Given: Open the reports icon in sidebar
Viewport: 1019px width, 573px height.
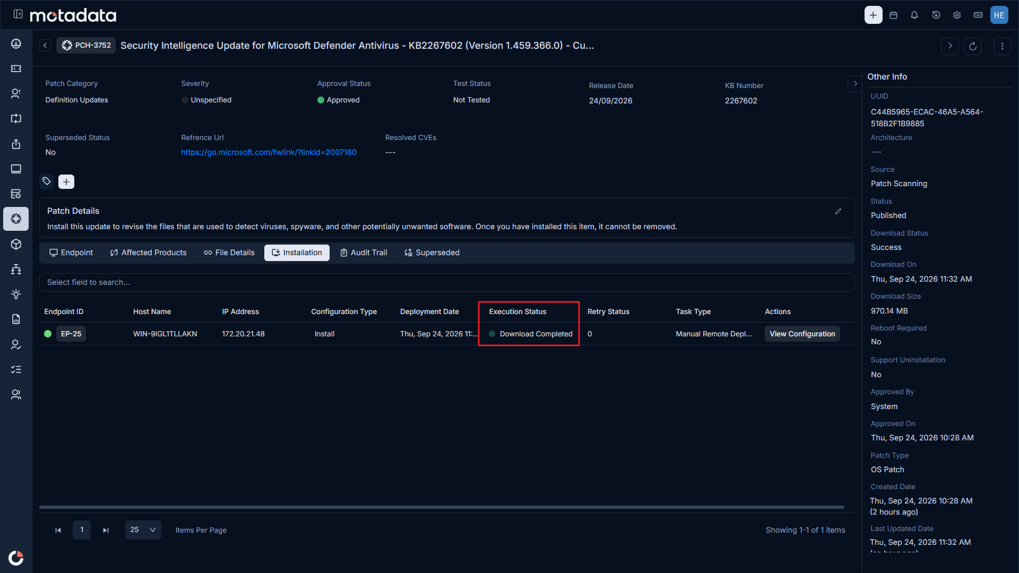Looking at the screenshot, I should click(x=16, y=319).
